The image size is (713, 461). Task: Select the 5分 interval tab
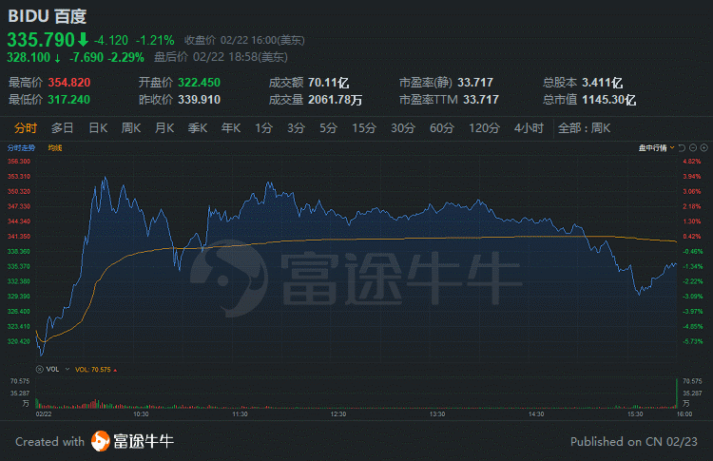tap(328, 127)
